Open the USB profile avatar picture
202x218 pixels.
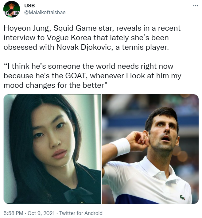tap(12, 9)
